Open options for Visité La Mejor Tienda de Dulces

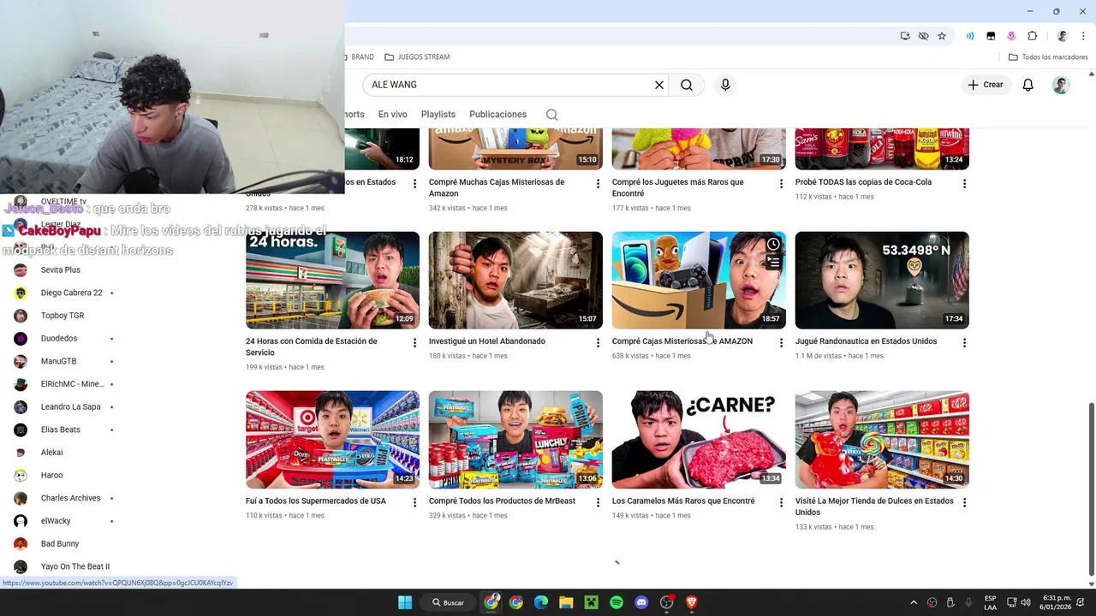tap(964, 503)
